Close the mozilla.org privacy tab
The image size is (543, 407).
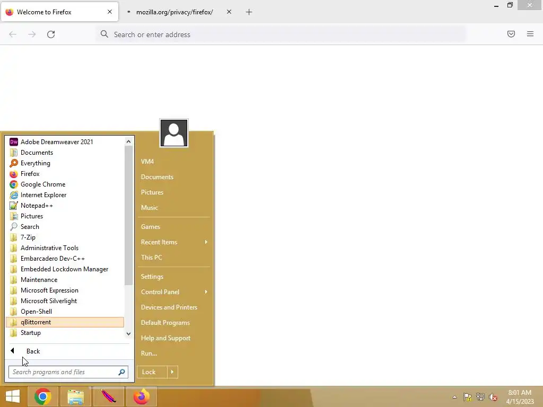(229, 12)
